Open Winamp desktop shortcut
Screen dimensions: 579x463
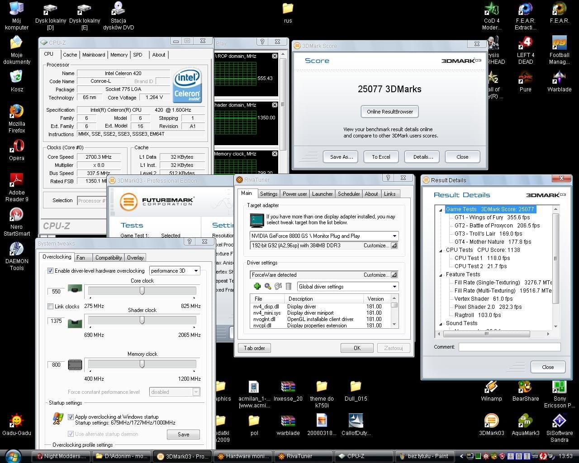[x=492, y=390]
